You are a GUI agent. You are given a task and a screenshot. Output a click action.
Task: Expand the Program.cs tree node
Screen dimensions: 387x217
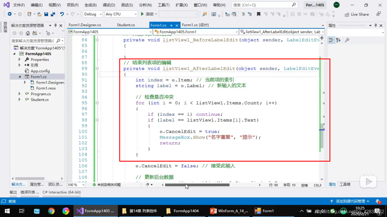coord(20,94)
